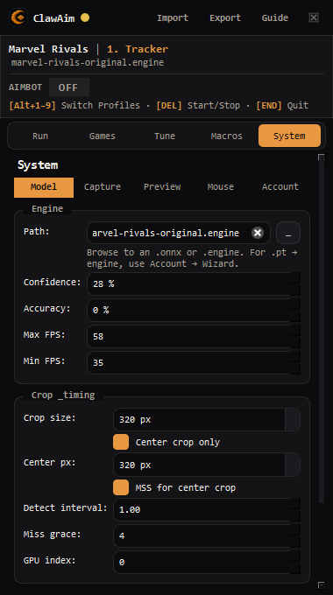Image resolution: width=333 pixels, height=595 pixels.
Task: Switch to the Run tab
Action: [x=40, y=136]
